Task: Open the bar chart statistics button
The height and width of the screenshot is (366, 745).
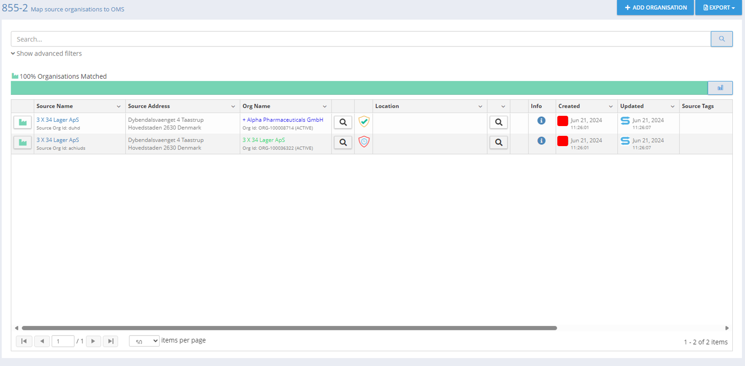Action: pos(720,88)
